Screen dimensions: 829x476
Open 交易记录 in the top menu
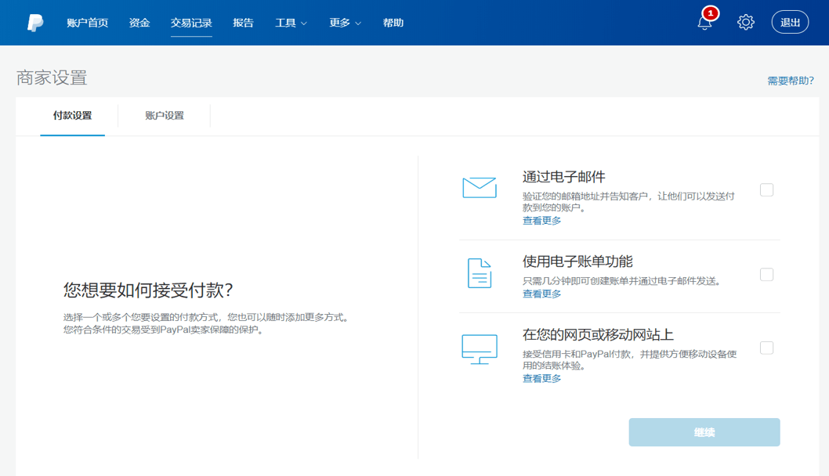point(191,23)
